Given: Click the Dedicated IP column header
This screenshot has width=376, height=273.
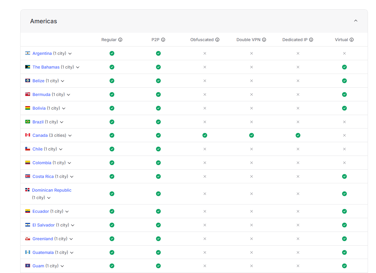Looking at the screenshot, I should click(x=295, y=40).
